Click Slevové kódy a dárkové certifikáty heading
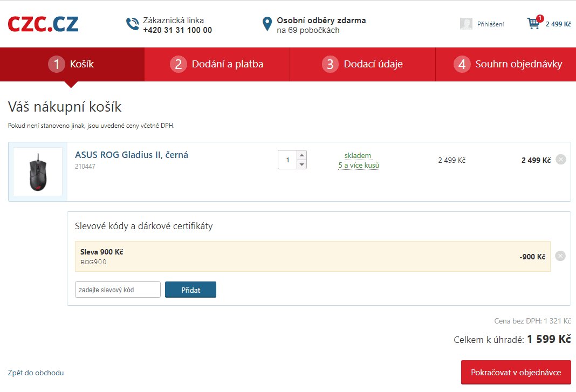The height and width of the screenshot is (392, 576). coord(143,226)
